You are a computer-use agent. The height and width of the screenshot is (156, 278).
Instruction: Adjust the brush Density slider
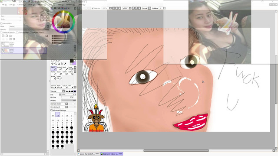69,101
